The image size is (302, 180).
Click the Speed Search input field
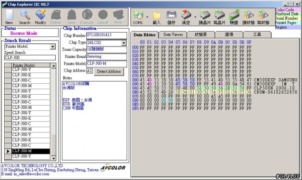tap(30, 57)
